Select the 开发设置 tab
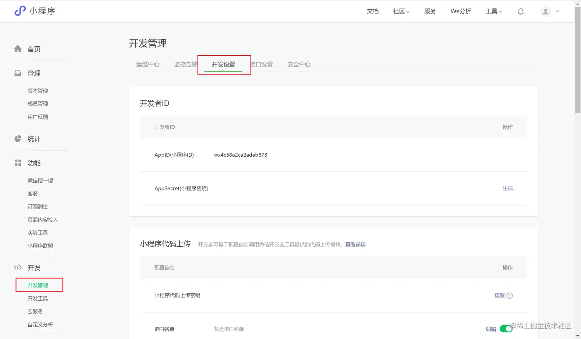Image resolution: width=581 pixels, height=339 pixels. coord(223,64)
